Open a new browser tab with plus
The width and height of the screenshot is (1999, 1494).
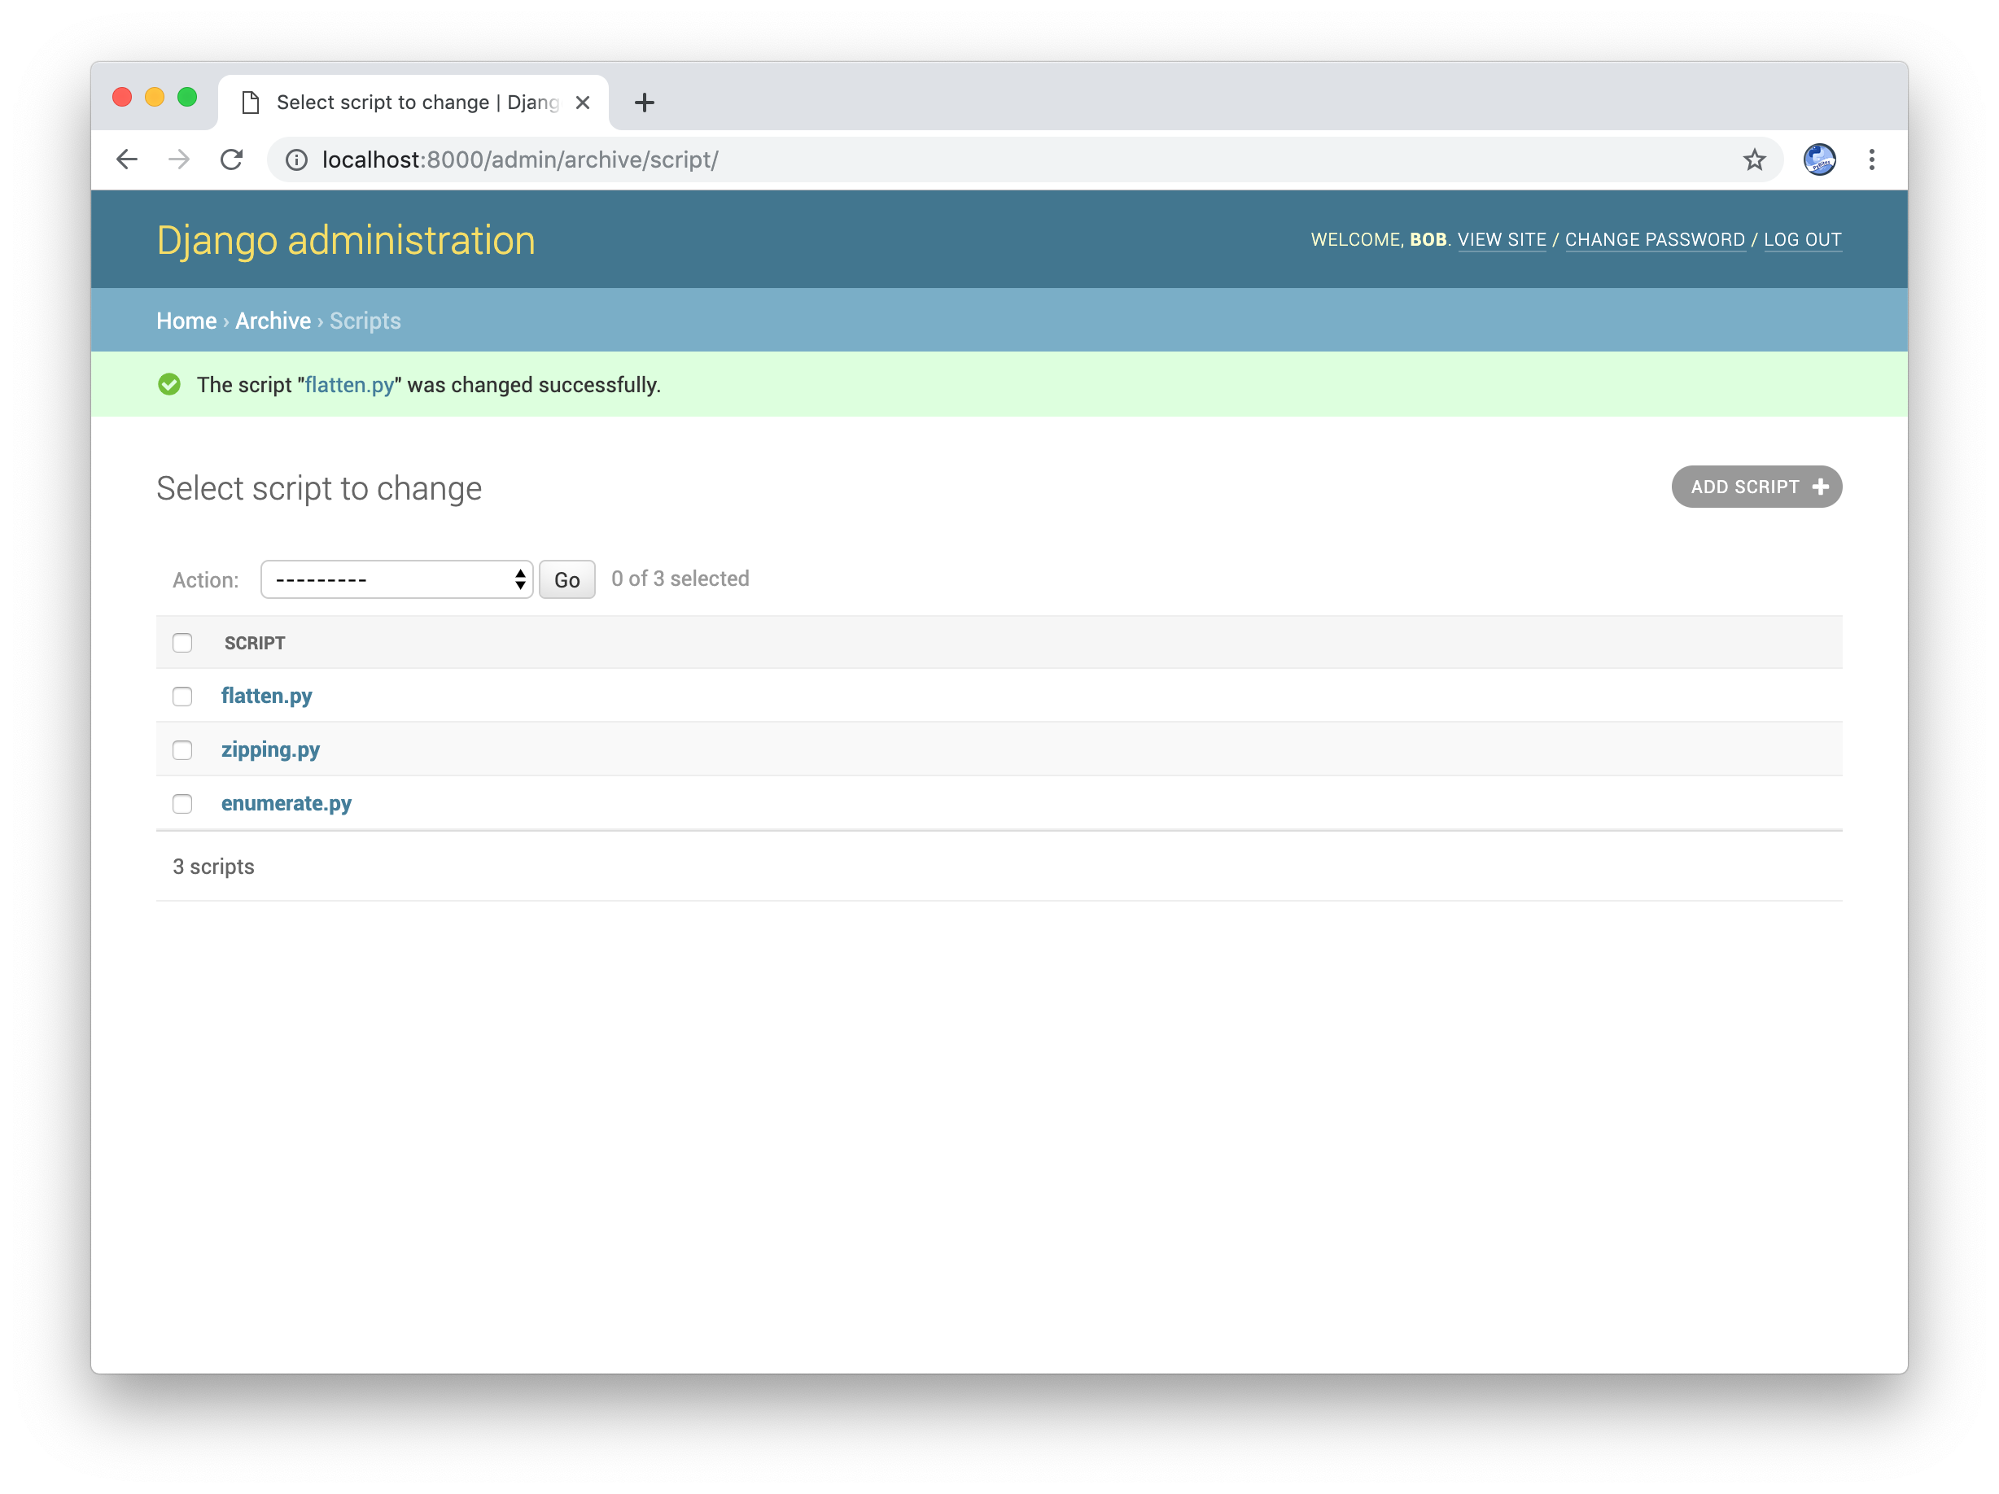pos(644,103)
